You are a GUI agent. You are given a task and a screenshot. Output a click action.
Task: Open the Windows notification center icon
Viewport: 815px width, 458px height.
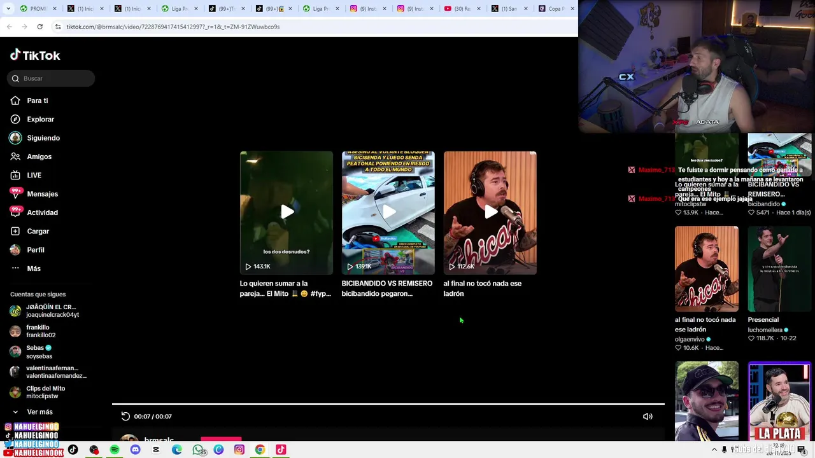[x=801, y=450]
